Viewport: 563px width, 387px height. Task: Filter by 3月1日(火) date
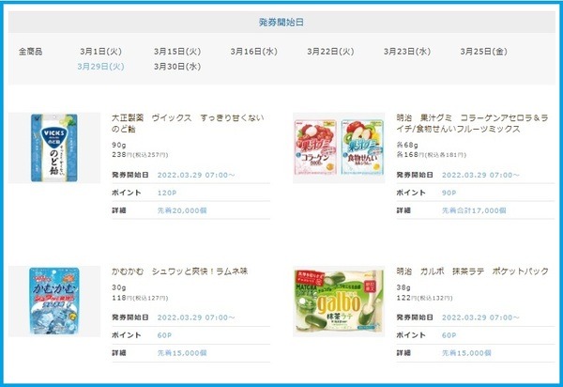pos(101,52)
